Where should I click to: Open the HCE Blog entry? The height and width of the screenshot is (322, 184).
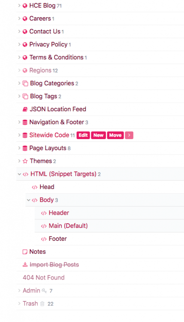pyautogui.click(x=42, y=6)
